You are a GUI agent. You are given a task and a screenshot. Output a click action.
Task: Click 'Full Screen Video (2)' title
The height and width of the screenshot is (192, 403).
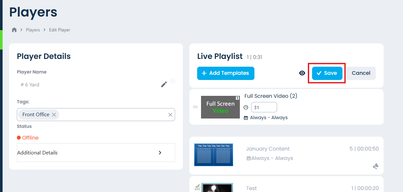(x=271, y=96)
